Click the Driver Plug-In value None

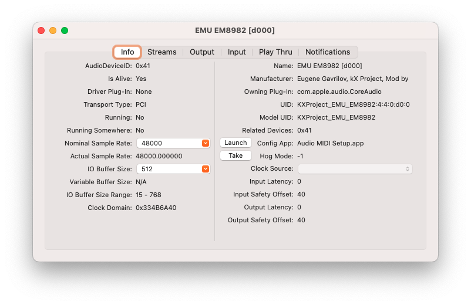pyautogui.click(x=143, y=91)
